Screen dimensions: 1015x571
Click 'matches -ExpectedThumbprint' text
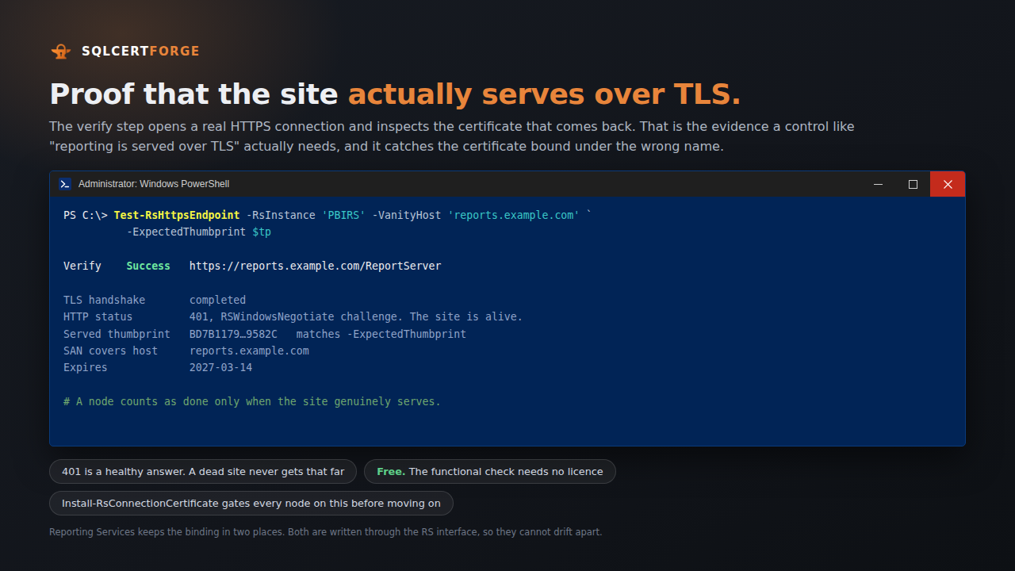(381, 334)
